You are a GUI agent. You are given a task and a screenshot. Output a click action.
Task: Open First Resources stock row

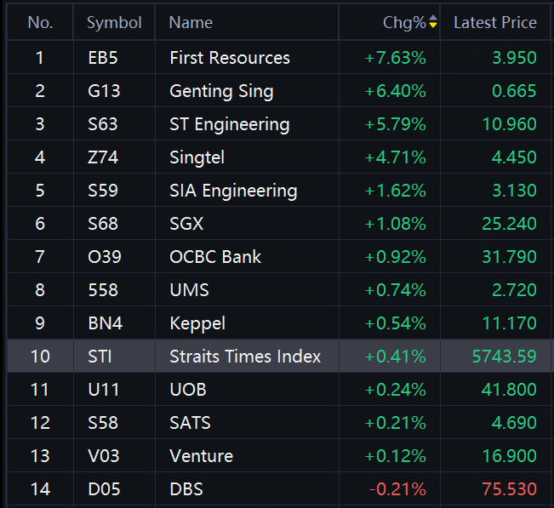click(x=279, y=58)
